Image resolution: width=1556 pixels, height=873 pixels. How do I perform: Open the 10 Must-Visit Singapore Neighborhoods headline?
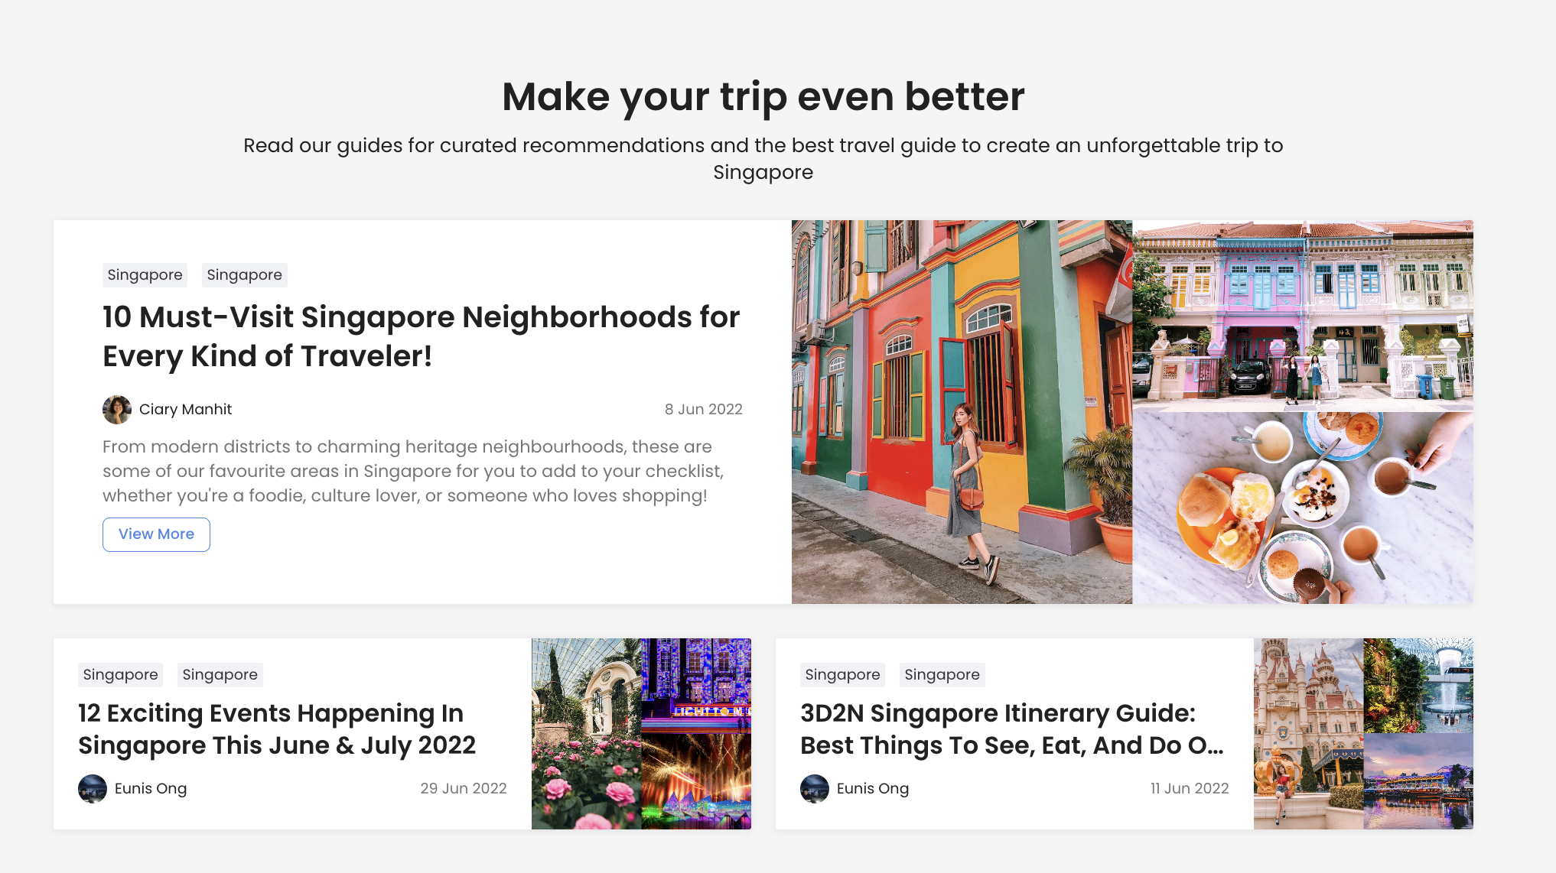point(421,336)
